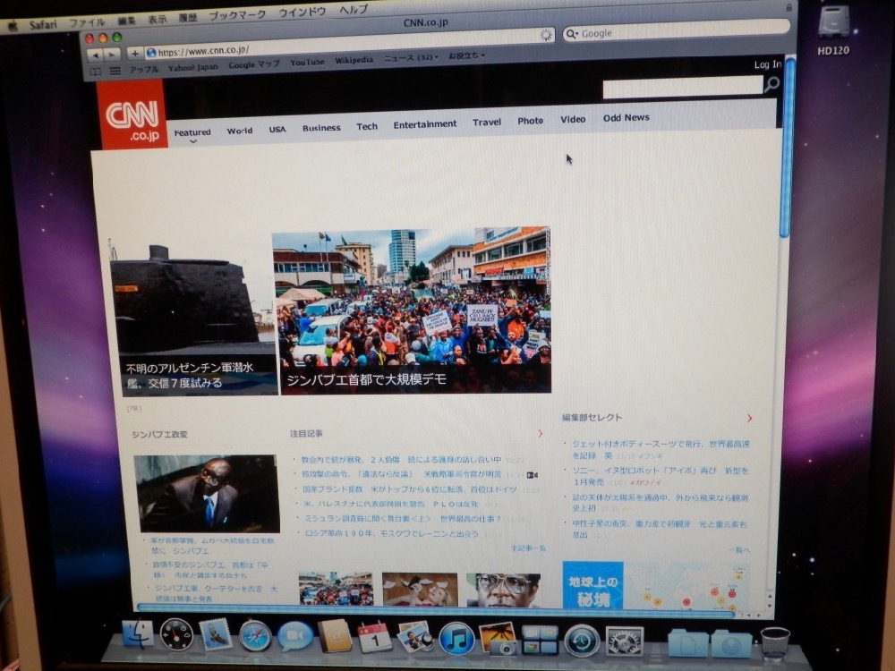Open the Entertainment tab
895x671 pixels.
(x=424, y=124)
